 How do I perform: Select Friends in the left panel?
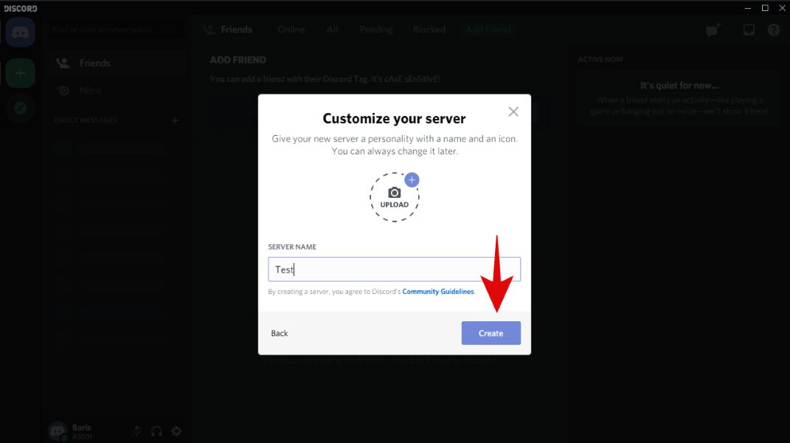point(117,63)
